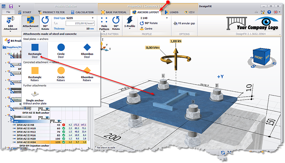
Task: Rotate the profile 90 degrees
Action: click(x=149, y=23)
